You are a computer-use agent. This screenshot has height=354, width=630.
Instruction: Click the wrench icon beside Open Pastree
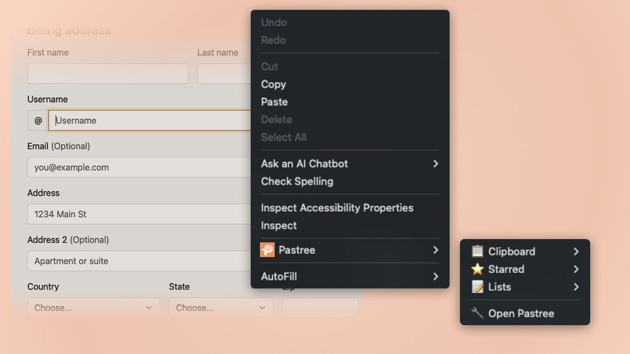[476, 313]
